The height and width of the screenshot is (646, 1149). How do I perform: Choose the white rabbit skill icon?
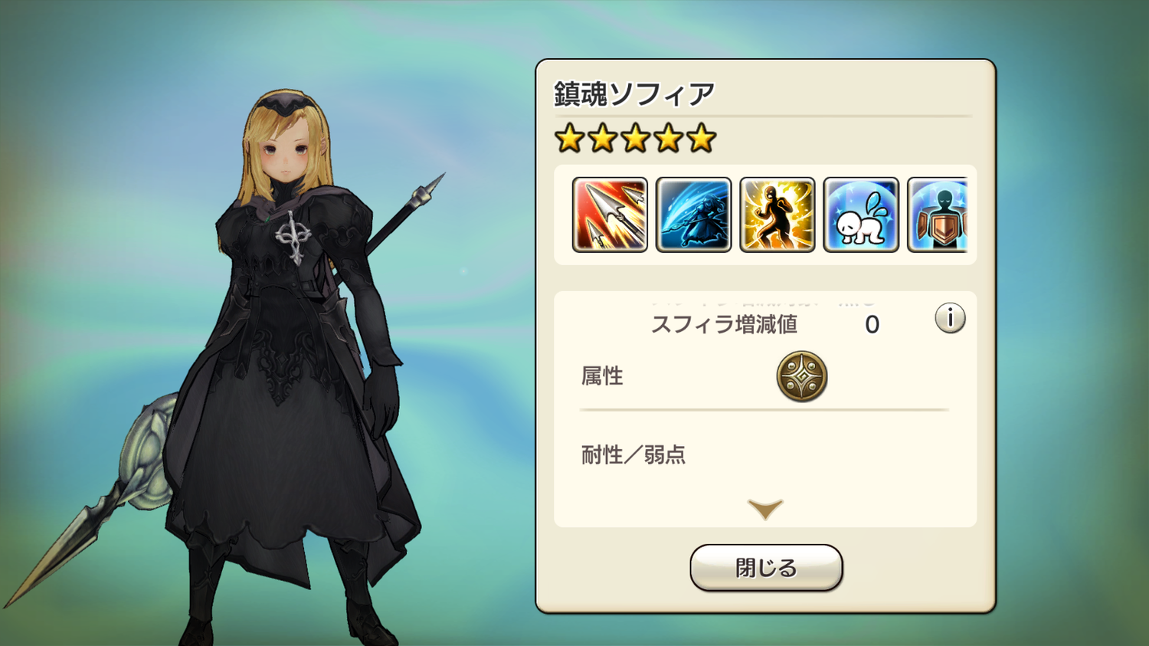tap(861, 215)
